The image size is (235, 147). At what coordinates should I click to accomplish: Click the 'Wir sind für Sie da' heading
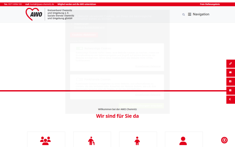click(x=117, y=116)
